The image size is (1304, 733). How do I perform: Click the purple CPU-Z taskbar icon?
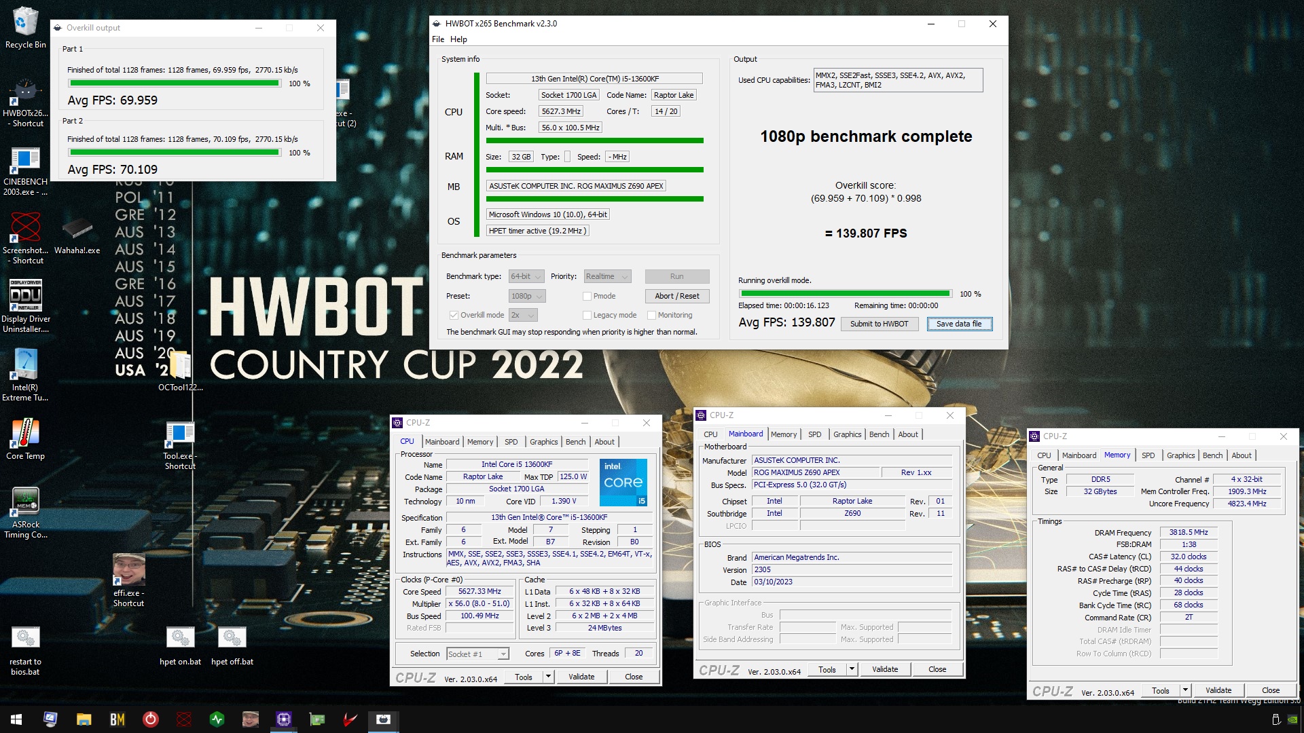(x=283, y=719)
